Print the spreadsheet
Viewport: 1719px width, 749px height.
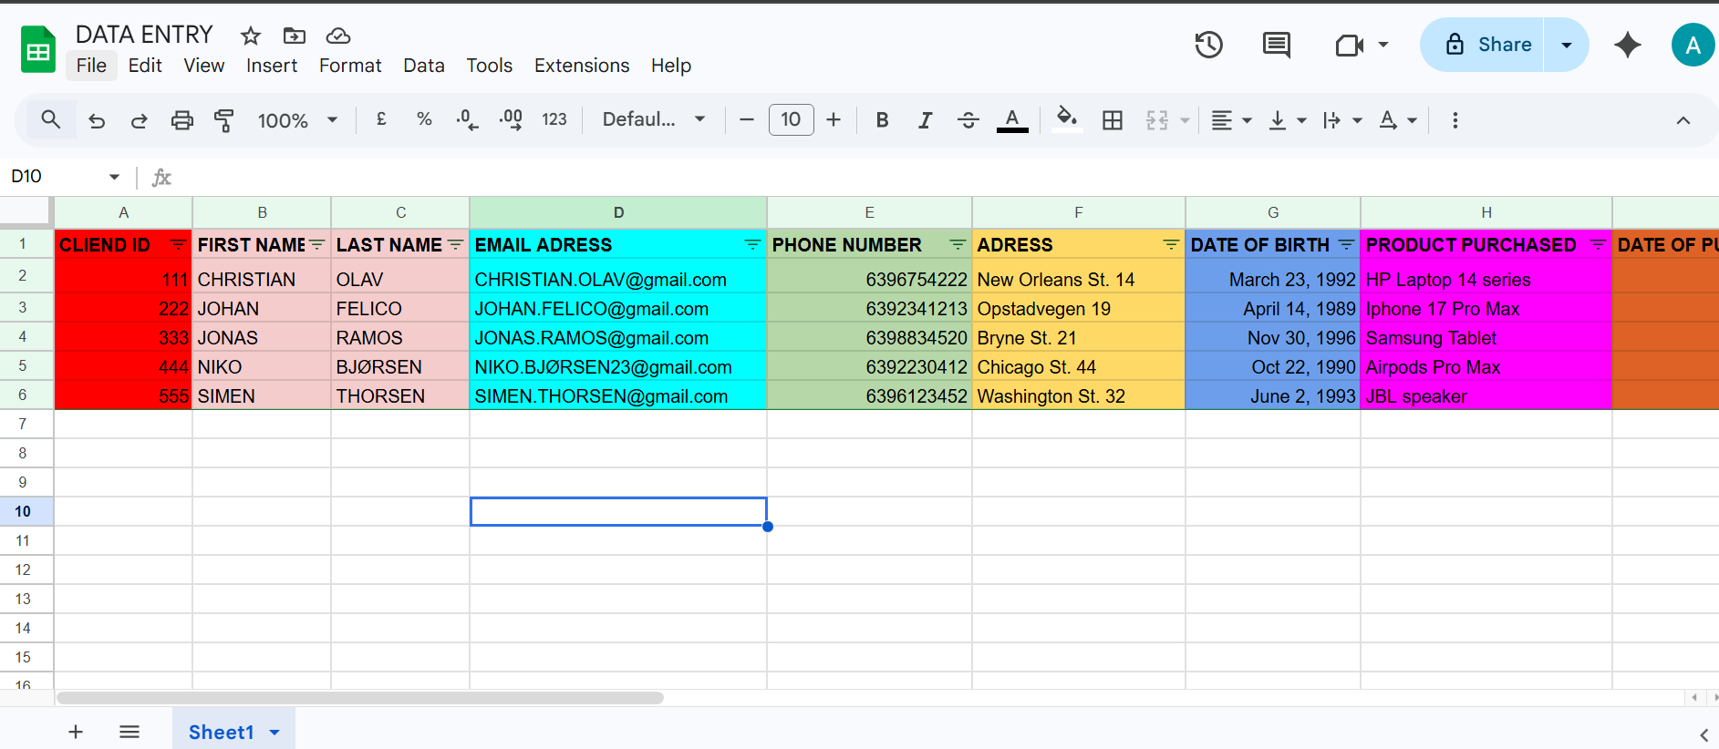point(182,120)
